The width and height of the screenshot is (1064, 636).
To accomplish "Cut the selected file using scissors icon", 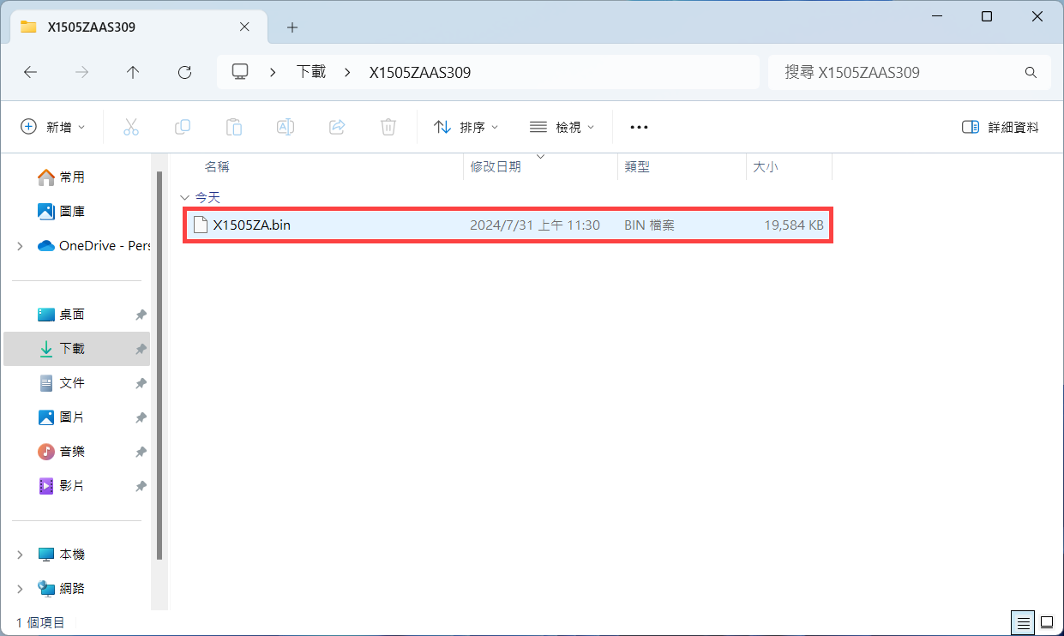I will 130,126.
